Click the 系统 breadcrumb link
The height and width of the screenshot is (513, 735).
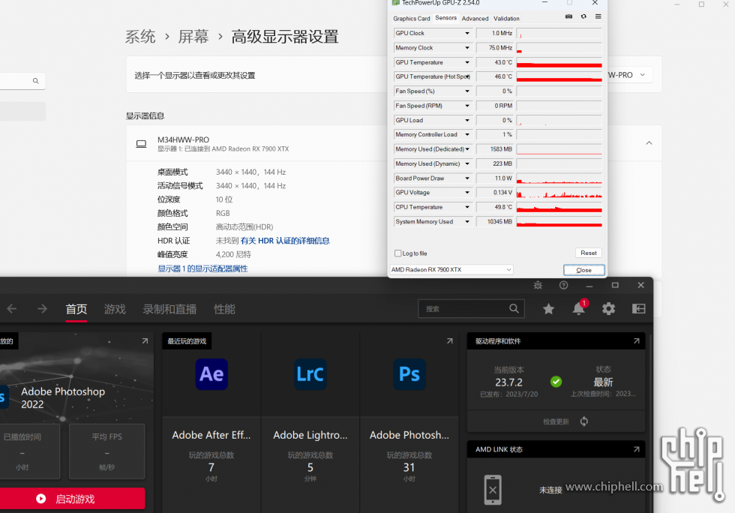pyautogui.click(x=140, y=37)
